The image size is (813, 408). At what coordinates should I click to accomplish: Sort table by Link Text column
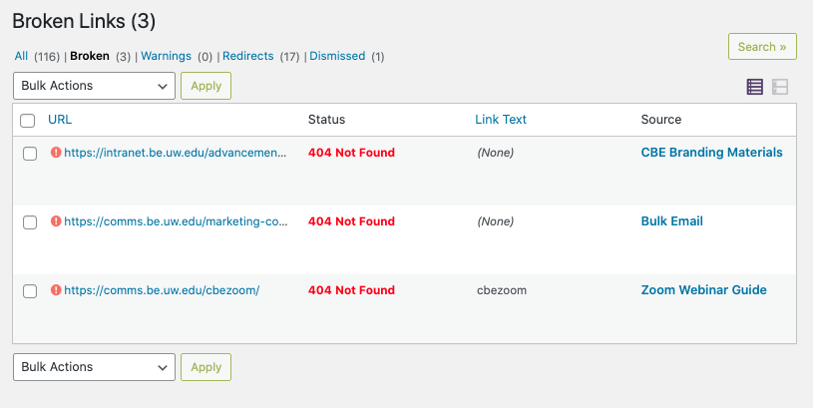point(501,120)
